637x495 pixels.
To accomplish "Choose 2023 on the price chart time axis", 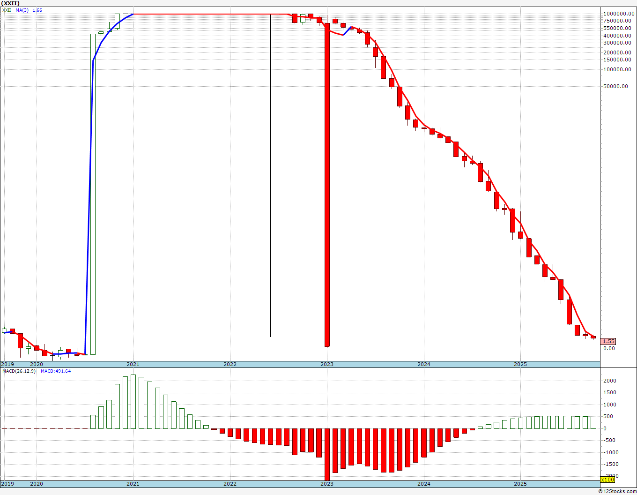I will (x=327, y=364).
